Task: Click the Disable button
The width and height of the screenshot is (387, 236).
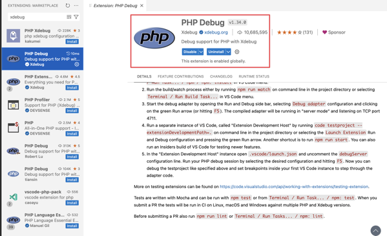Action: click(x=190, y=52)
